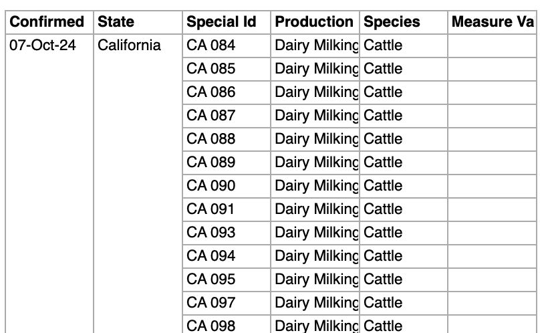Select Dairy Milking cell in CA 085 row
Image resolution: width=552 pixels, height=333 pixels.
click(x=317, y=69)
